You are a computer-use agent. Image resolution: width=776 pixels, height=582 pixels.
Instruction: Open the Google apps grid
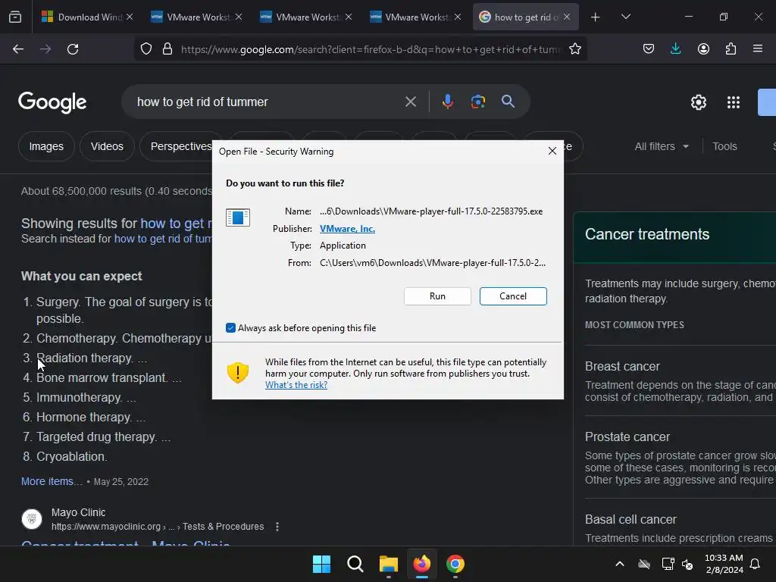[734, 102]
